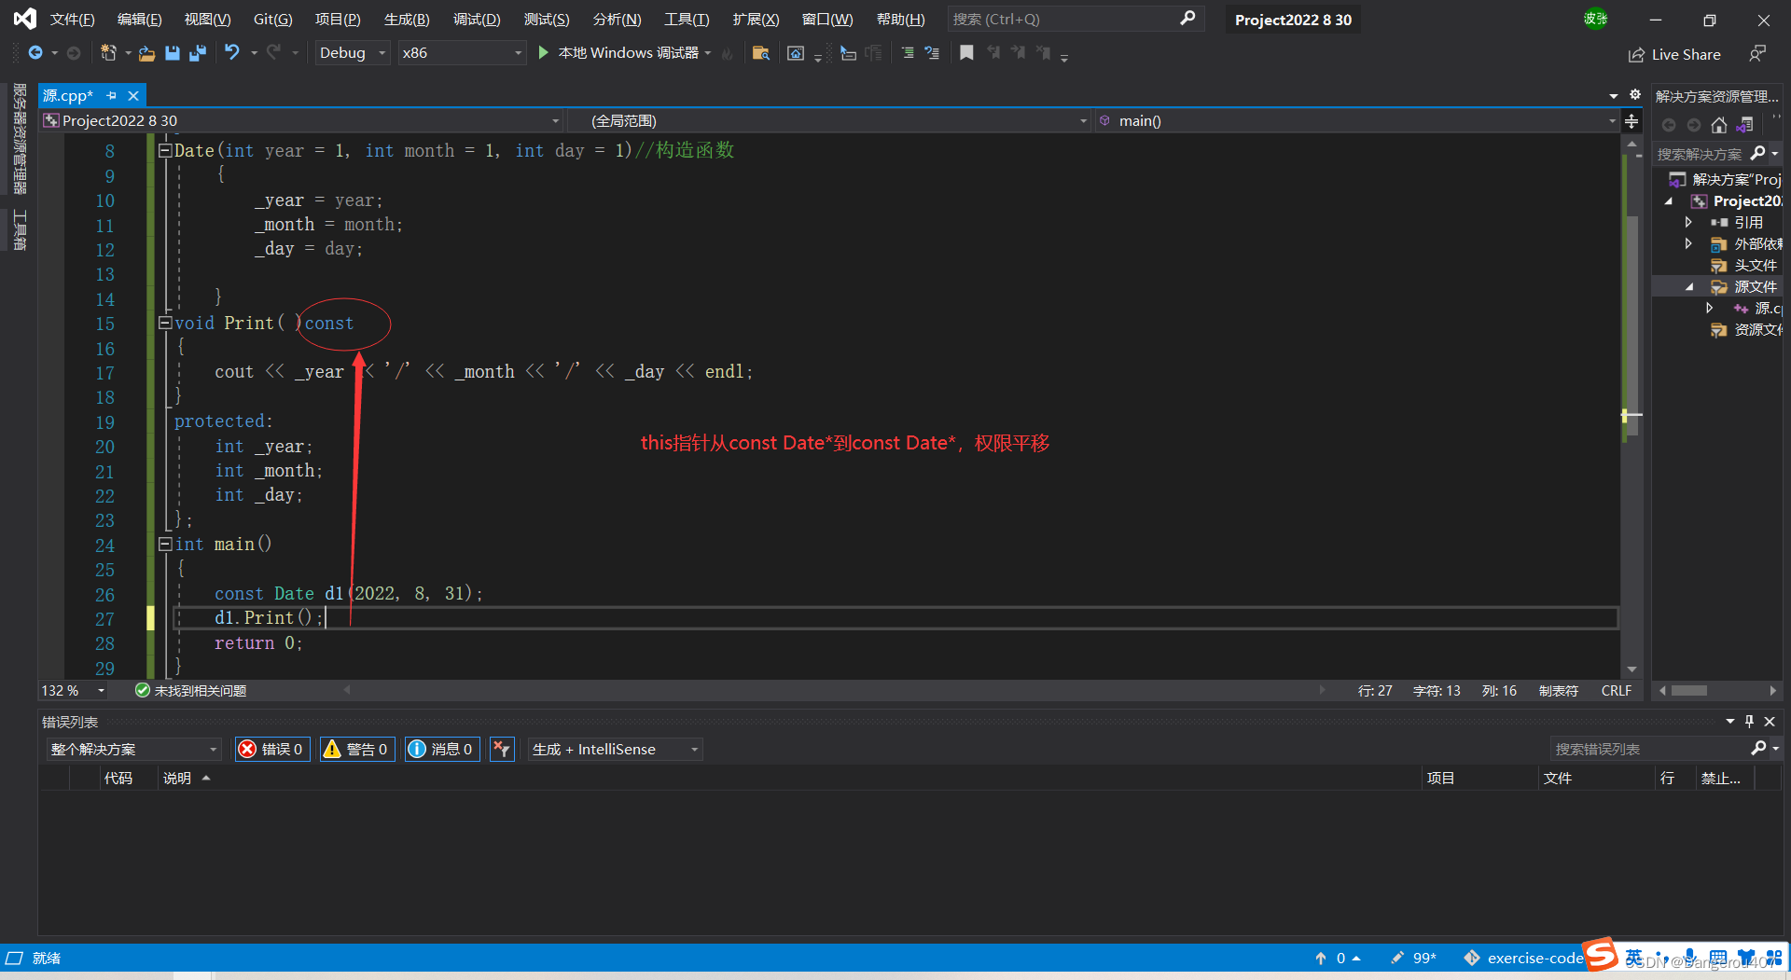Toggle the 错误 0 errors filter
This screenshot has height=980, width=1791.
pos(271,749)
